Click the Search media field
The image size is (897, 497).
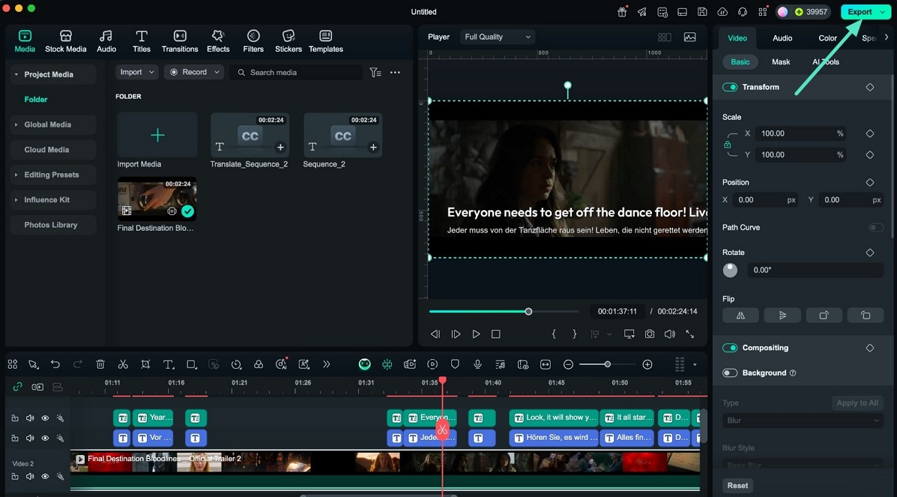coord(296,72)
